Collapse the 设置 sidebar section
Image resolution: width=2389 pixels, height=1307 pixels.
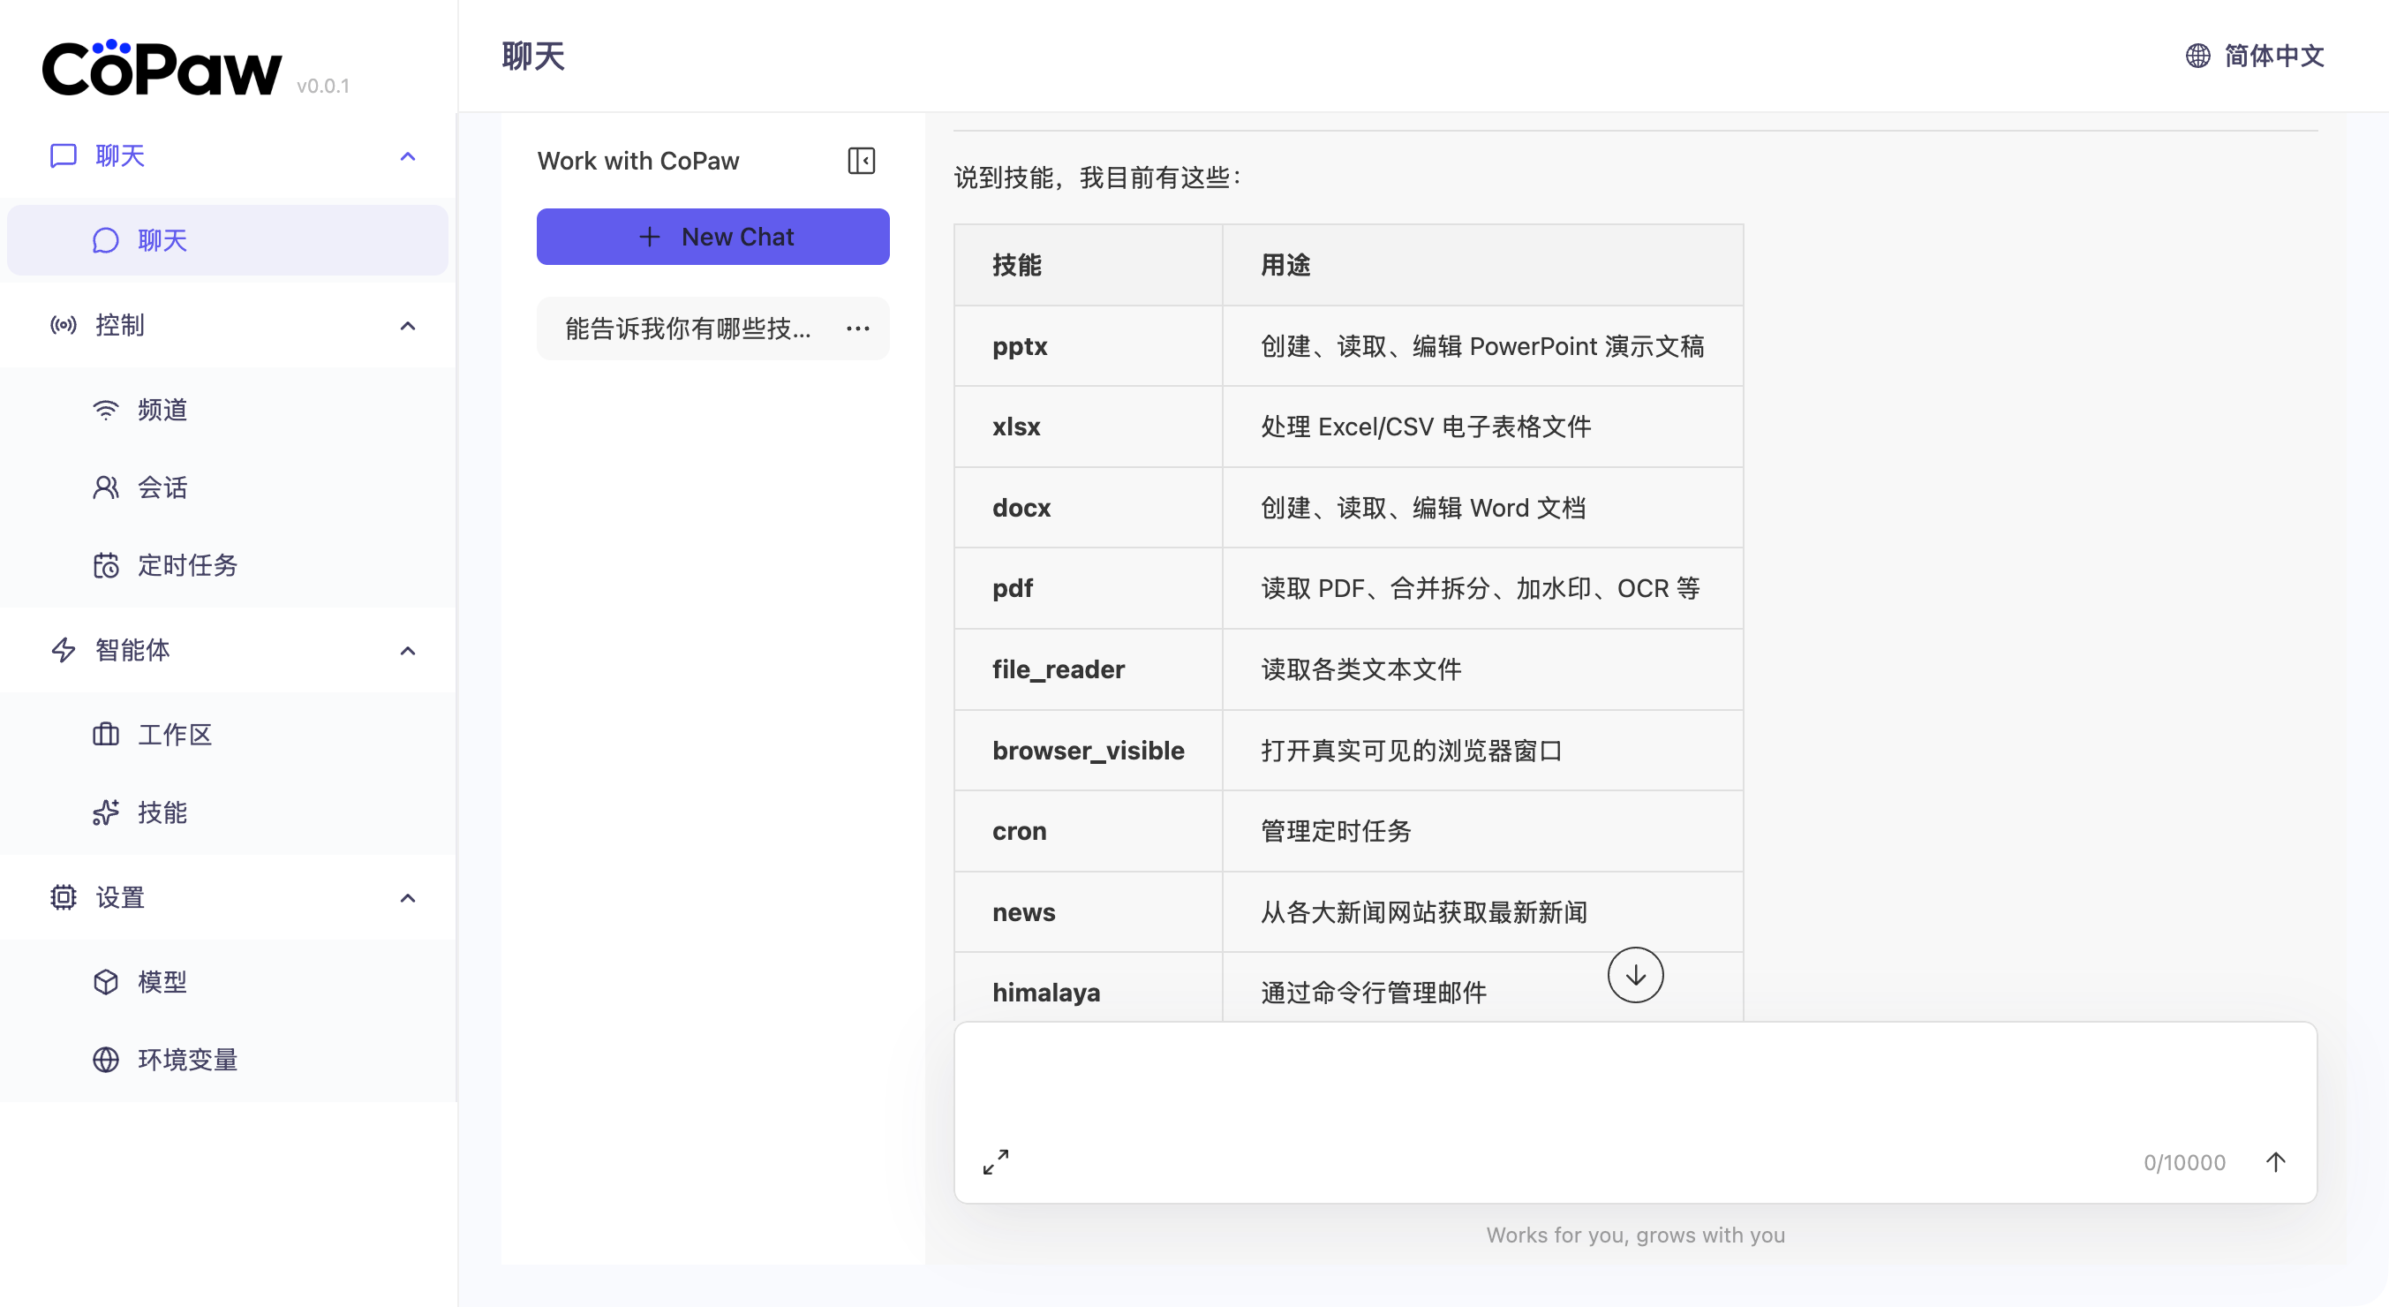[x=407, y=898]
